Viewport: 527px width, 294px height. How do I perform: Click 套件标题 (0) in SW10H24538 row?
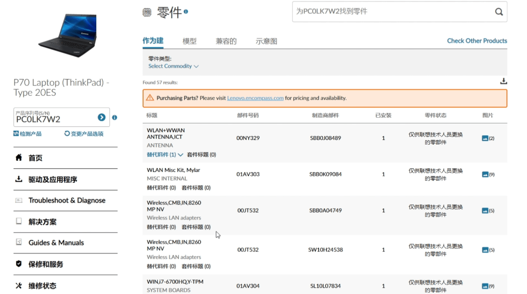coord(196,266)
